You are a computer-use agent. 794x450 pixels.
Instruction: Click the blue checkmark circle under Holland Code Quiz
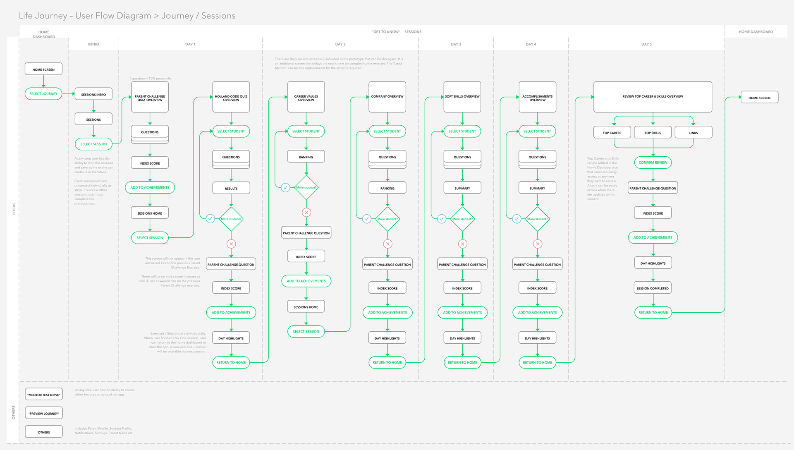(210, 219)
